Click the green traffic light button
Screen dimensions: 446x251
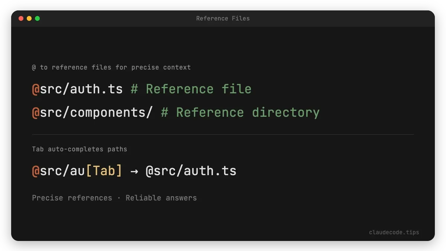[x=37, y=18]
